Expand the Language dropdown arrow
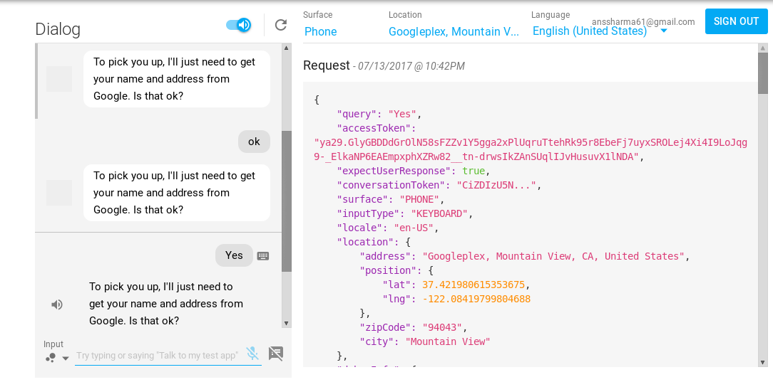The height and width of the screenshot is (382, 773). point(663,31)
